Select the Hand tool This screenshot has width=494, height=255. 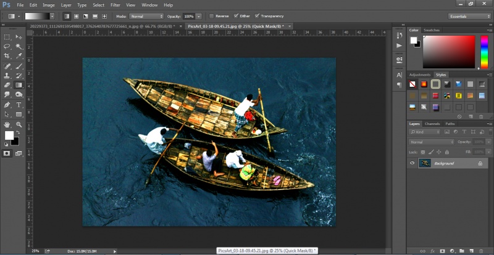(x=7, y=124)
